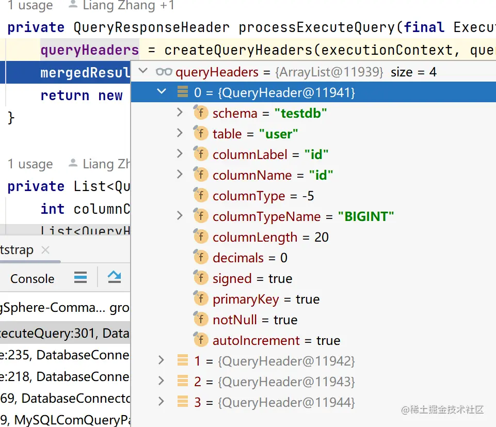Click the array element icon of entry 2
The width and height of the screenshot is (496, 427).
click(183, 381)
